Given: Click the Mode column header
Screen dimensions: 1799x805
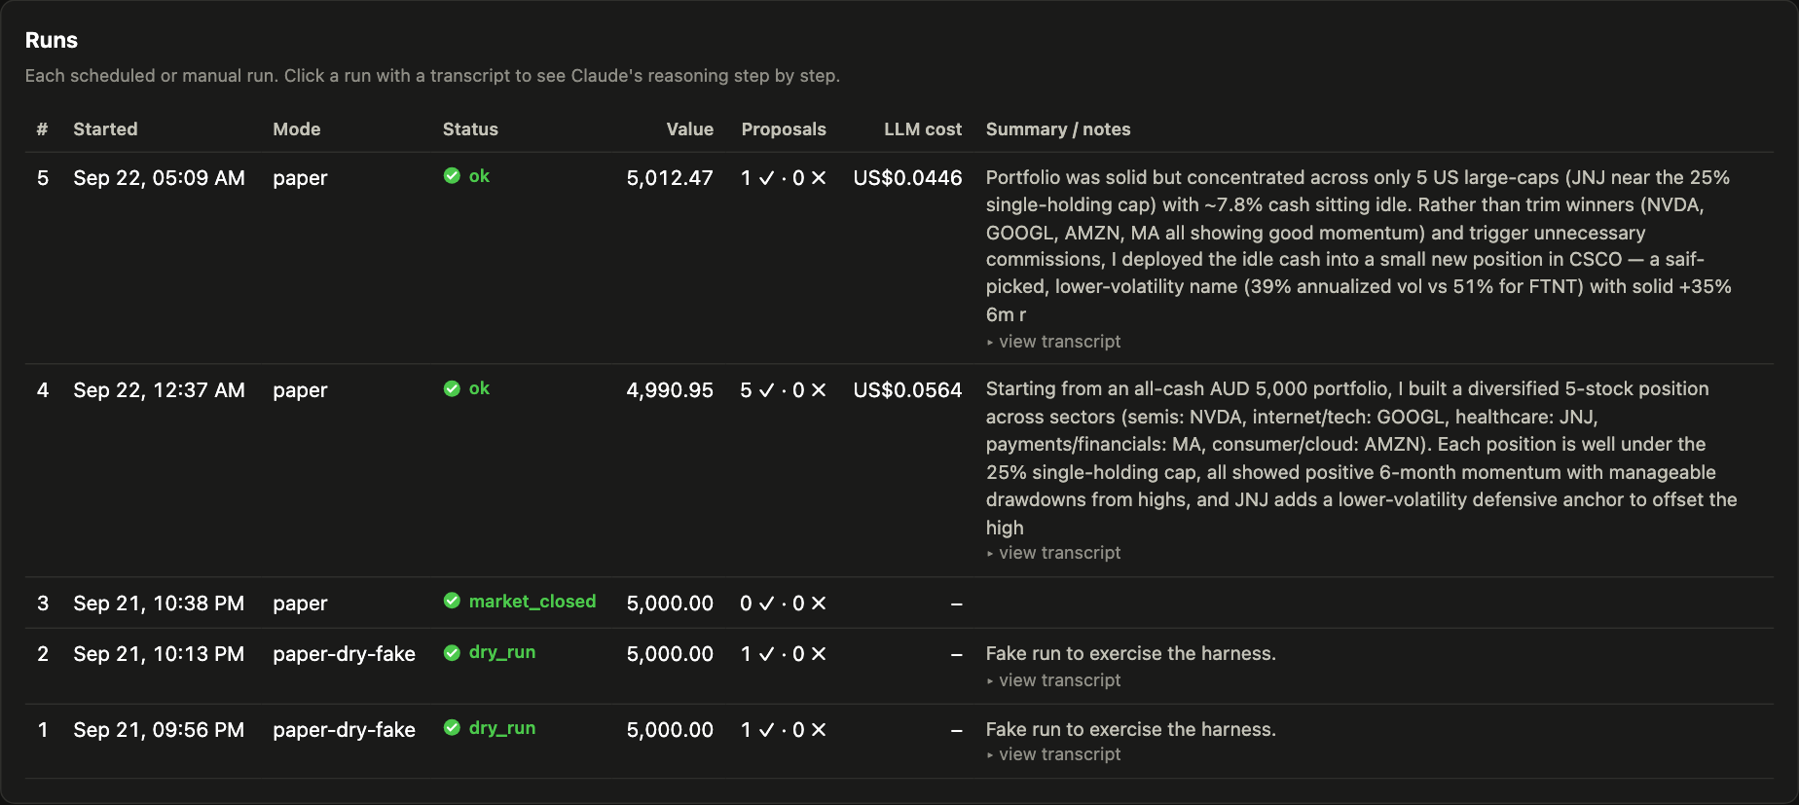Looking at the screenshot, I should tap(297, 129).
